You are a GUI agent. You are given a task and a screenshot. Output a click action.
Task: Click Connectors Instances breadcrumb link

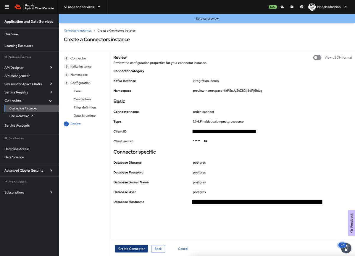pos(78,30)
